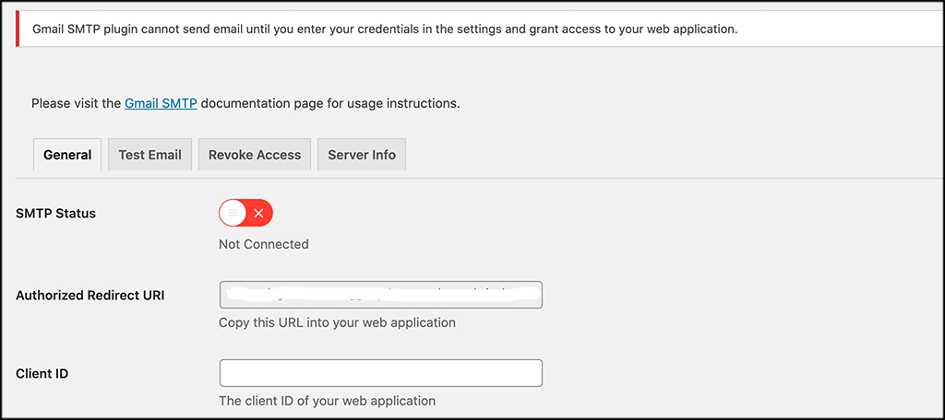Screen dimensions: 945x420
Task: Follow the Gmail SMTP documentation link
Action: [x=161, y=103]
